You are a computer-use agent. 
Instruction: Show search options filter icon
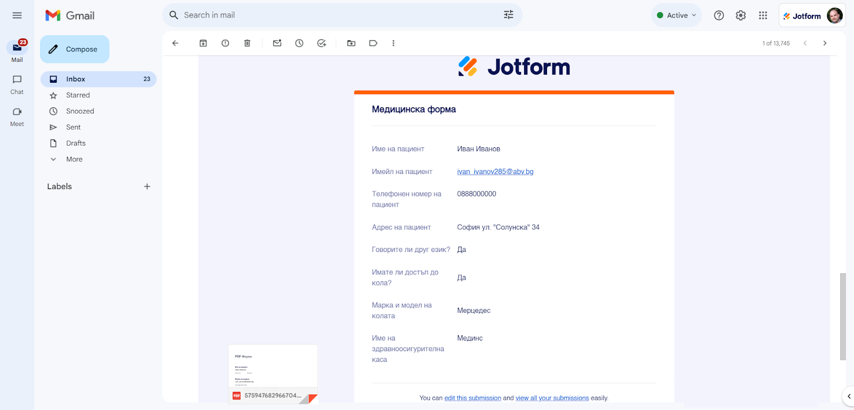tap(509, 15)
